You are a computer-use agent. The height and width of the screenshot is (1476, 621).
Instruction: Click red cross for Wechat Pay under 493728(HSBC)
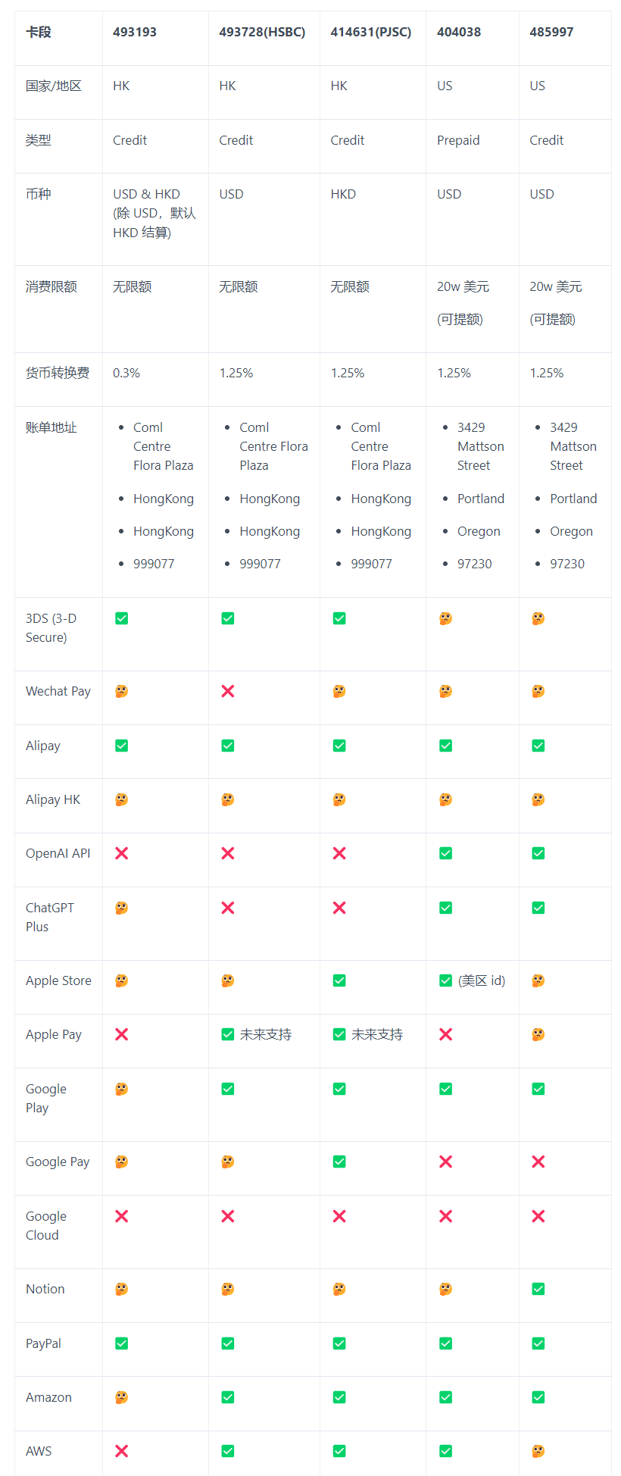228,691
